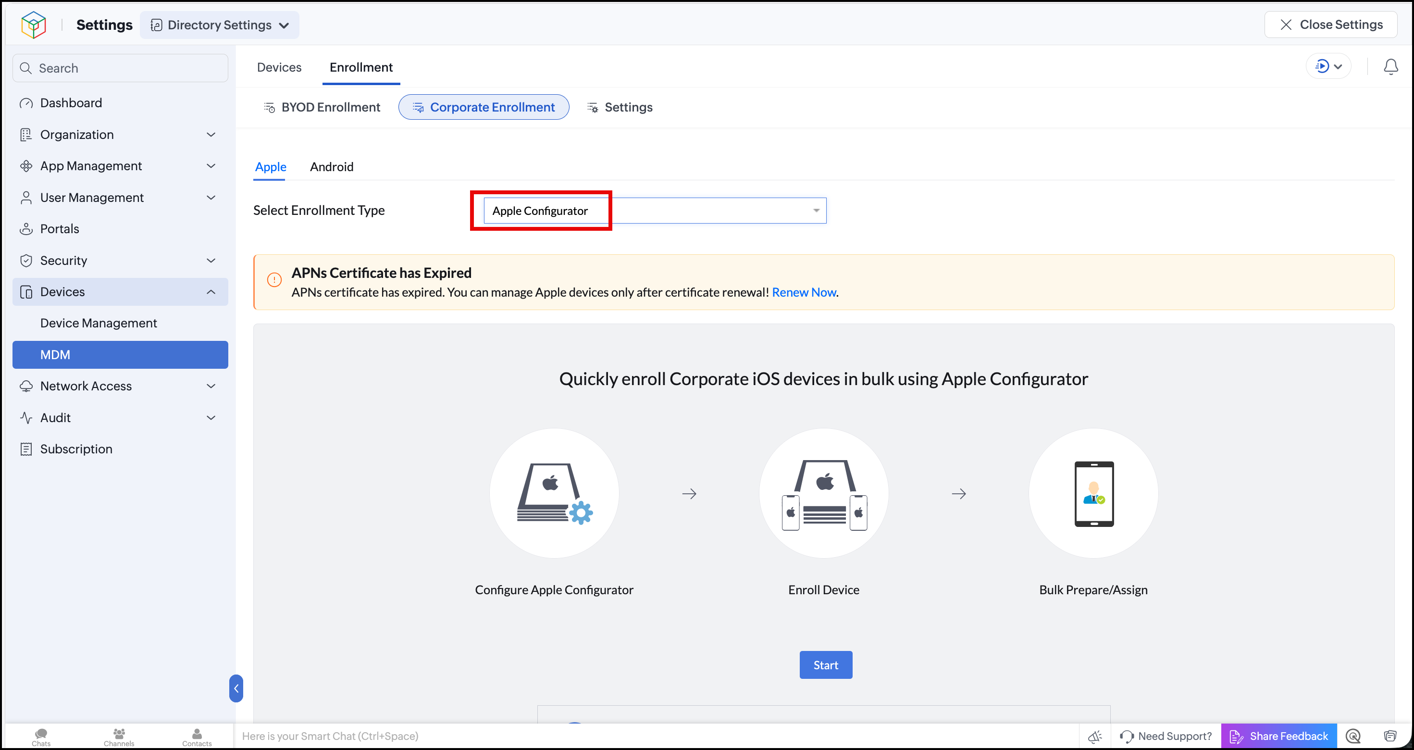Screen dimensions: 1414x750
Task: Click the Configure Apple Configurator illustration
Action: coord(555,493)
